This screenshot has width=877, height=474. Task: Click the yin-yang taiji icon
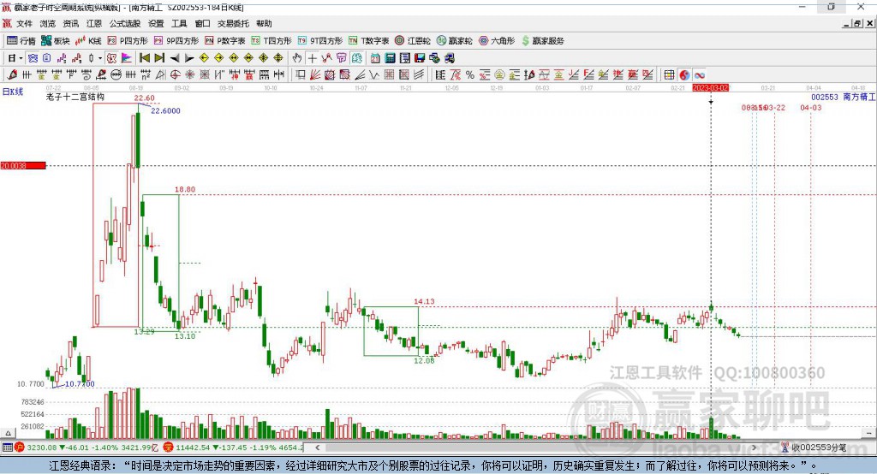(x=683, y=74)
